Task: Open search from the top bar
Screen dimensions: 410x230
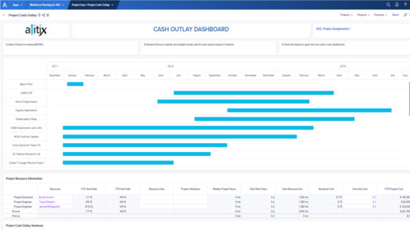Action: point(388,4)
